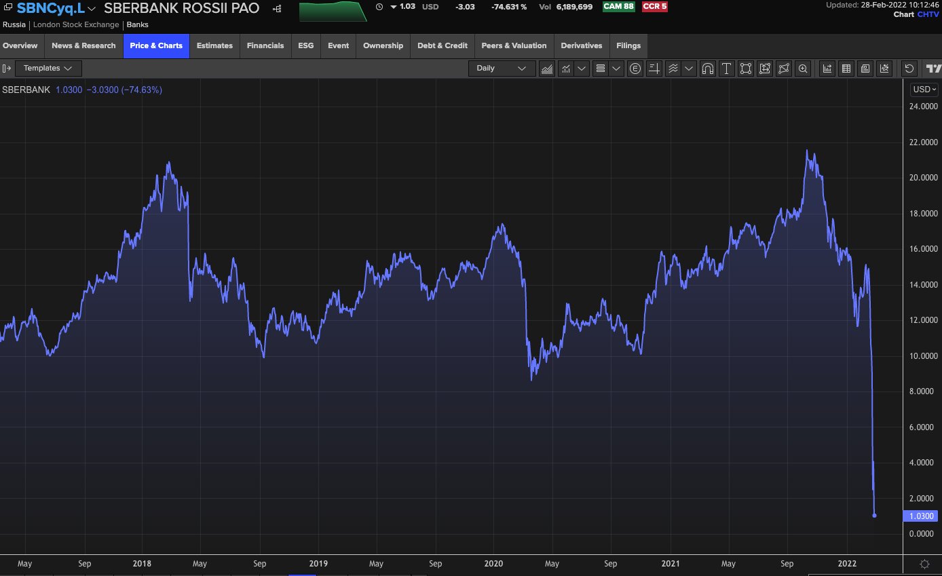
Task: Click the CHTV chart link
Action: (927, 14)
